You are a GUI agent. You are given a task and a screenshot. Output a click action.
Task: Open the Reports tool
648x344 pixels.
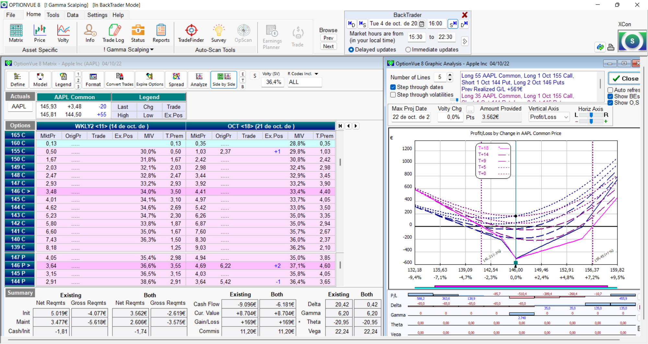pos(161,34)
